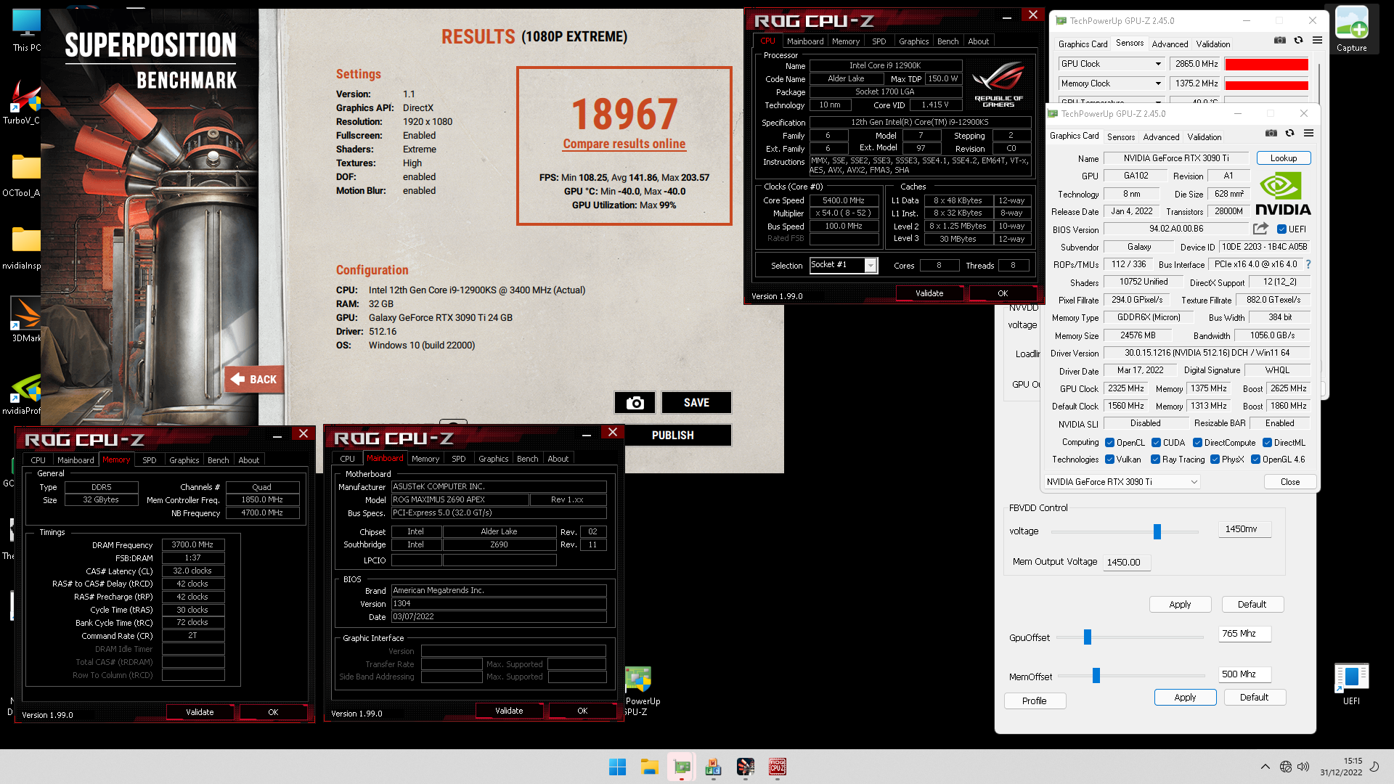Click the volume icon in system tray
Screen dimensions: 1394x784
click(x=1303, y=767)
